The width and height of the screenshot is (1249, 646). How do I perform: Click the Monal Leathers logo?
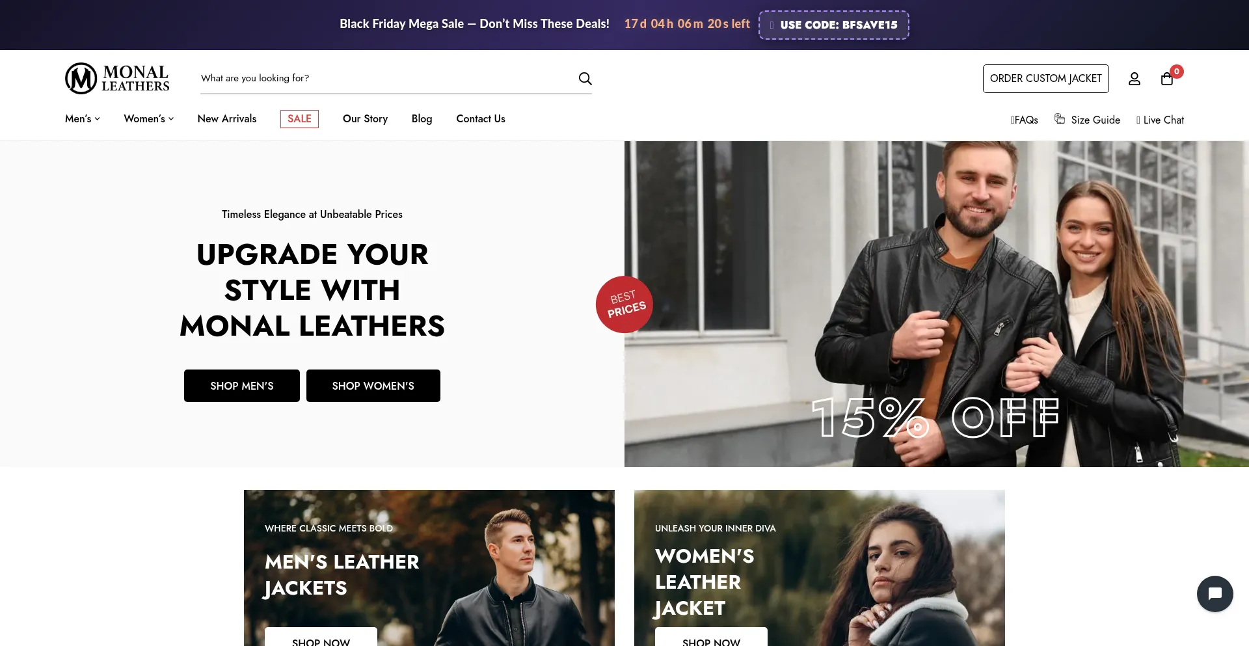(117, 78)
